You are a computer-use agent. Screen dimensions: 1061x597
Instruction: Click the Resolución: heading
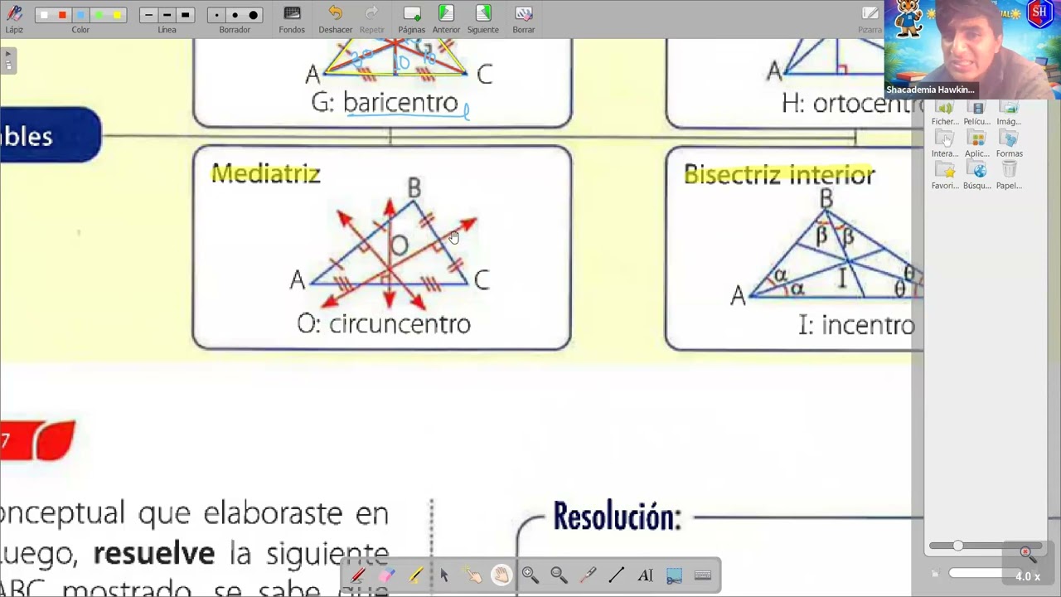tap(617, 517)
